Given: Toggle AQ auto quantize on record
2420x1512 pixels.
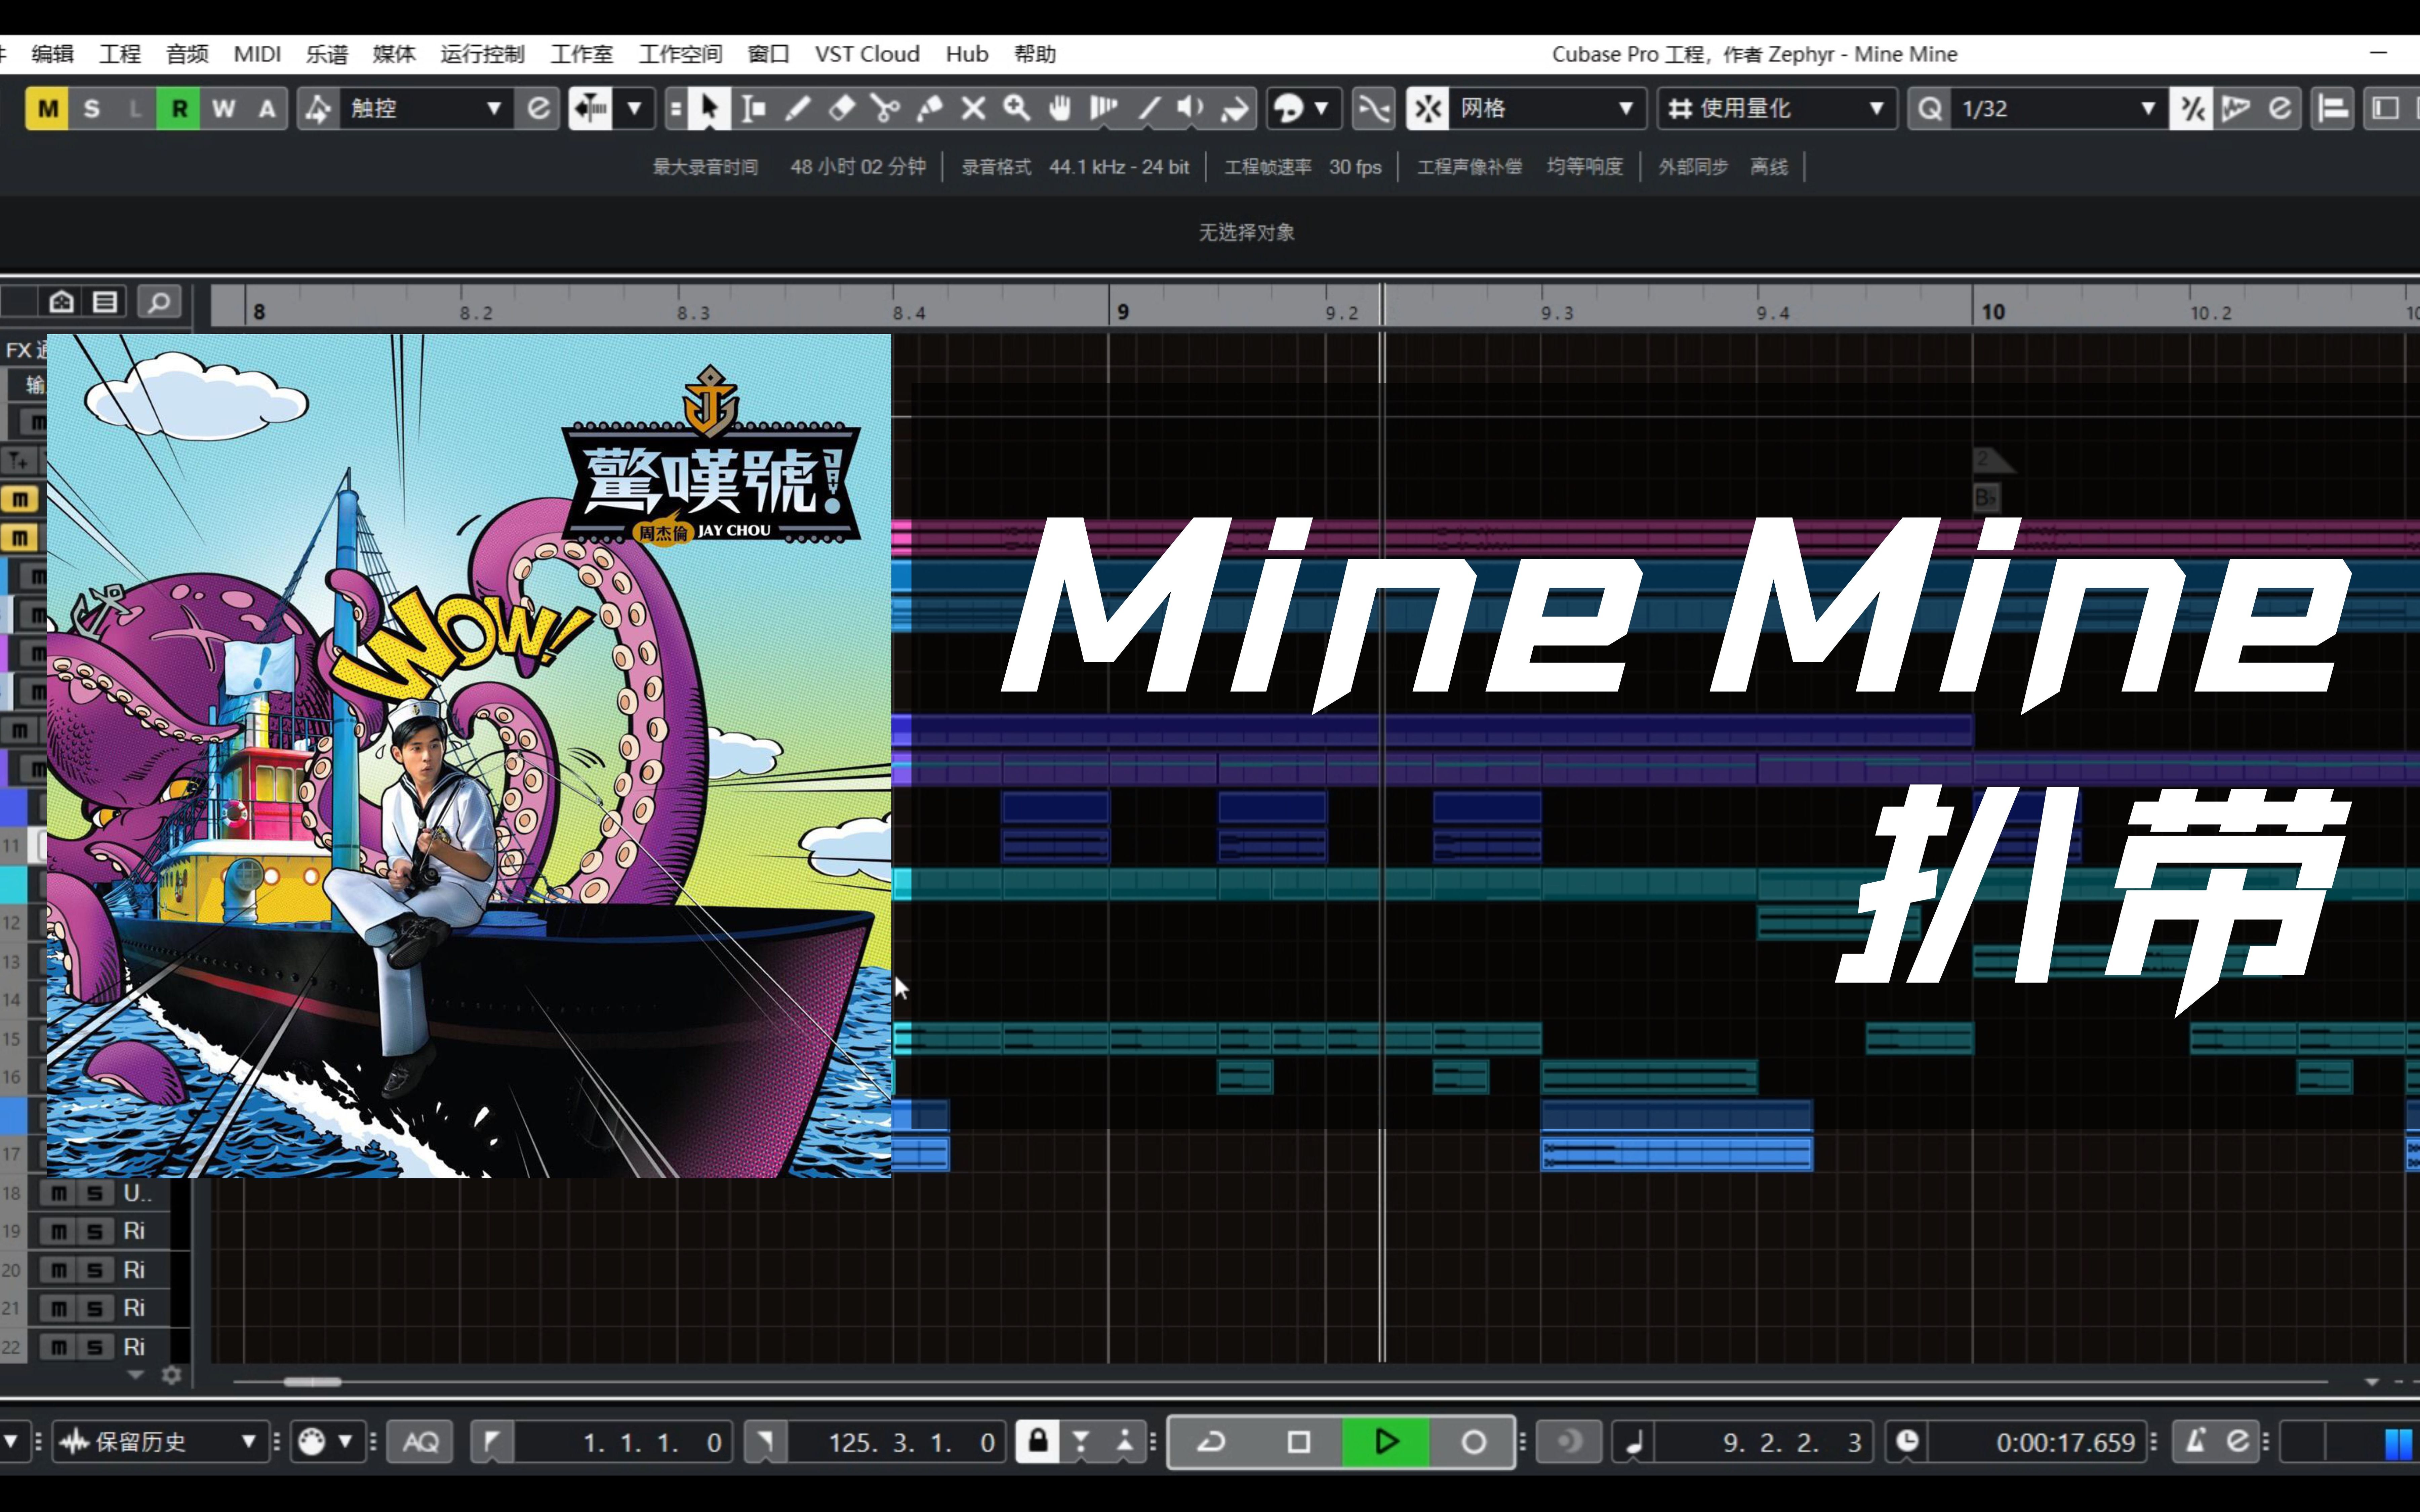Looking at the screenshot, I should [420, 1441].
